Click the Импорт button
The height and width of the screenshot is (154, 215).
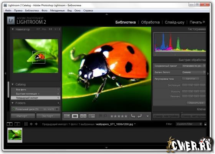coord(23,116)
